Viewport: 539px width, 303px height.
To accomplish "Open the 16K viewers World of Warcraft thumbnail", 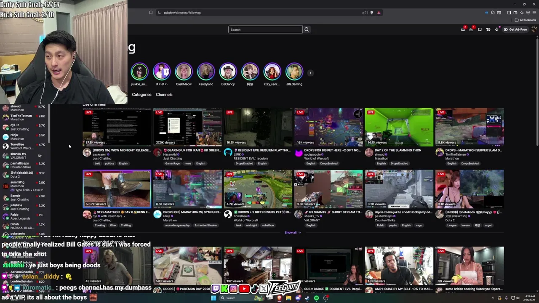I will coord(328,127).
